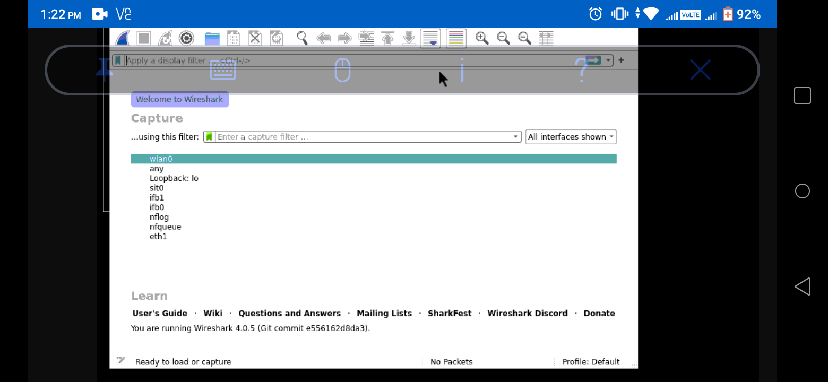Click display filter bookmark icon
Viewport: 828px width, 382px height.
coord(118,60)
